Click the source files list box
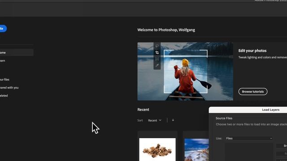287x161 pixels. pyautogui.click(x=249, y=152)
